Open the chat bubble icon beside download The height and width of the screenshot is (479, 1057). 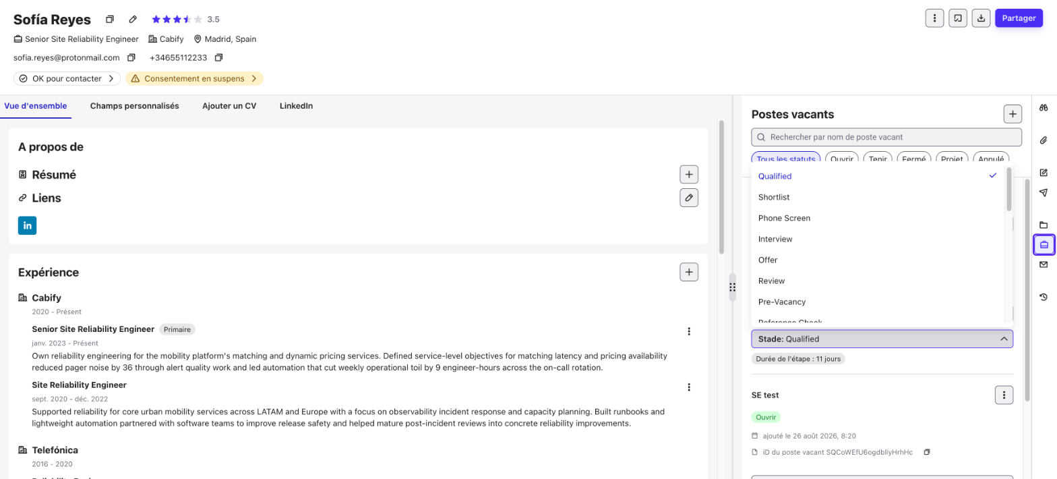(957, 18)
